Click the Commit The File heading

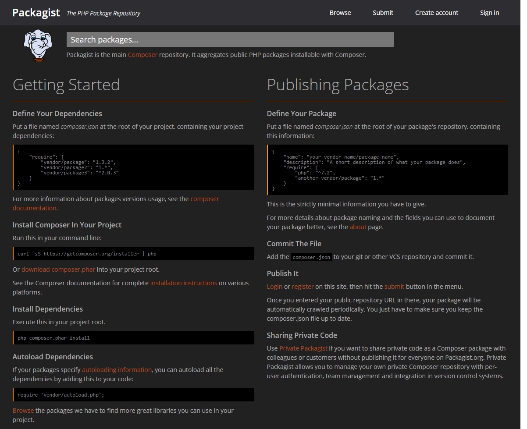pos(294,244)
